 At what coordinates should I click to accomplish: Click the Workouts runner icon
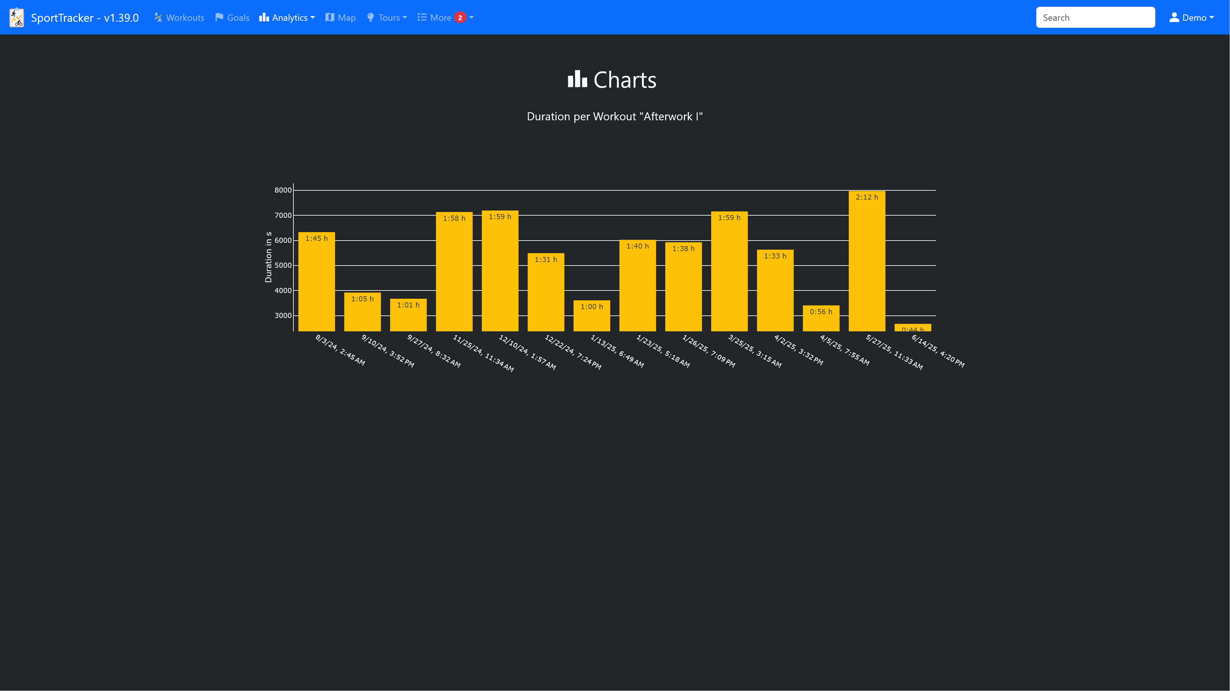(x=158, y=18)
